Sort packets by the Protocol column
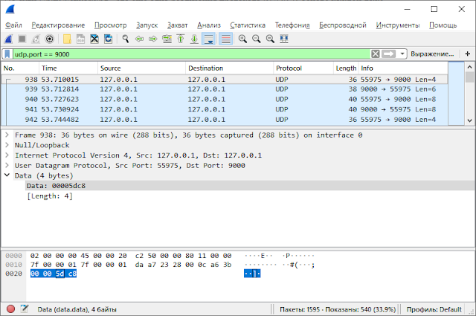This screenshot has width=476, height=316. pos(303,68)
